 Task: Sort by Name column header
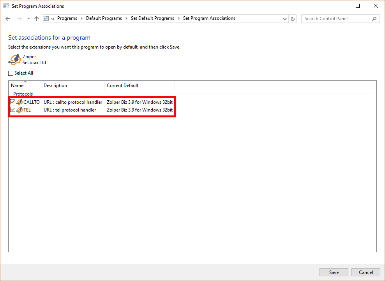pos(17,86)
